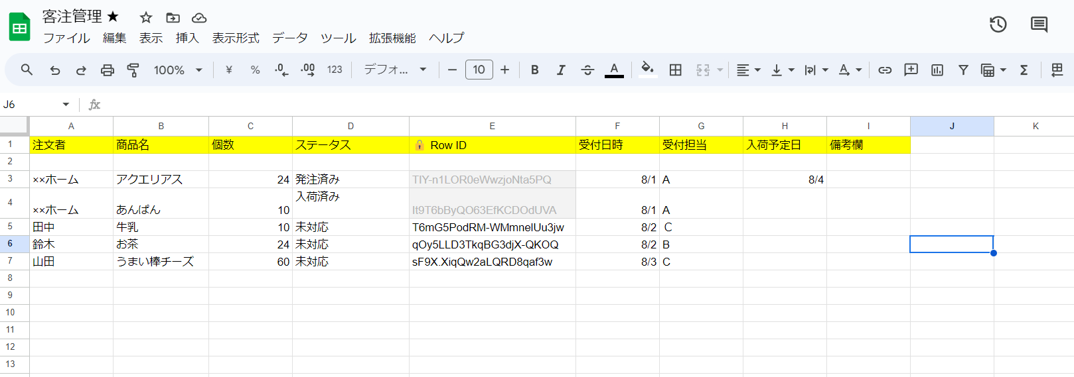1074x377 pixels.
Task: Open the comments history icon
Action: [x=1039, y=25]
